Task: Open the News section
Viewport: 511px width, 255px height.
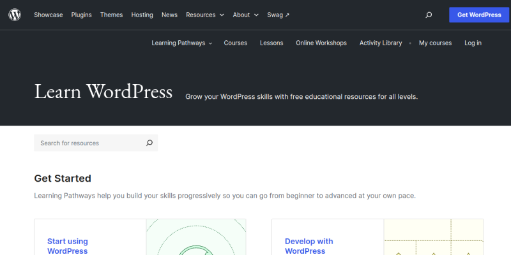Action: 169,15
